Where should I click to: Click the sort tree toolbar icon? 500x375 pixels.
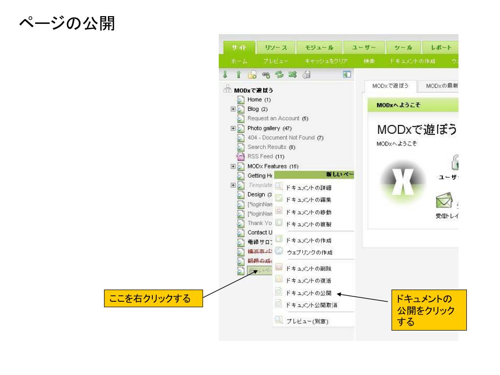click(x=292, y=75)
